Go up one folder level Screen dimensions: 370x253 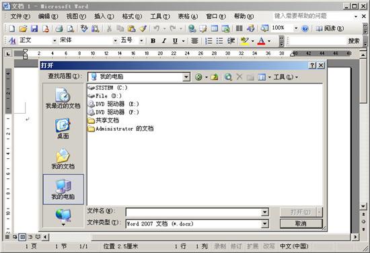pyautogui.click(x=214, y=77)
